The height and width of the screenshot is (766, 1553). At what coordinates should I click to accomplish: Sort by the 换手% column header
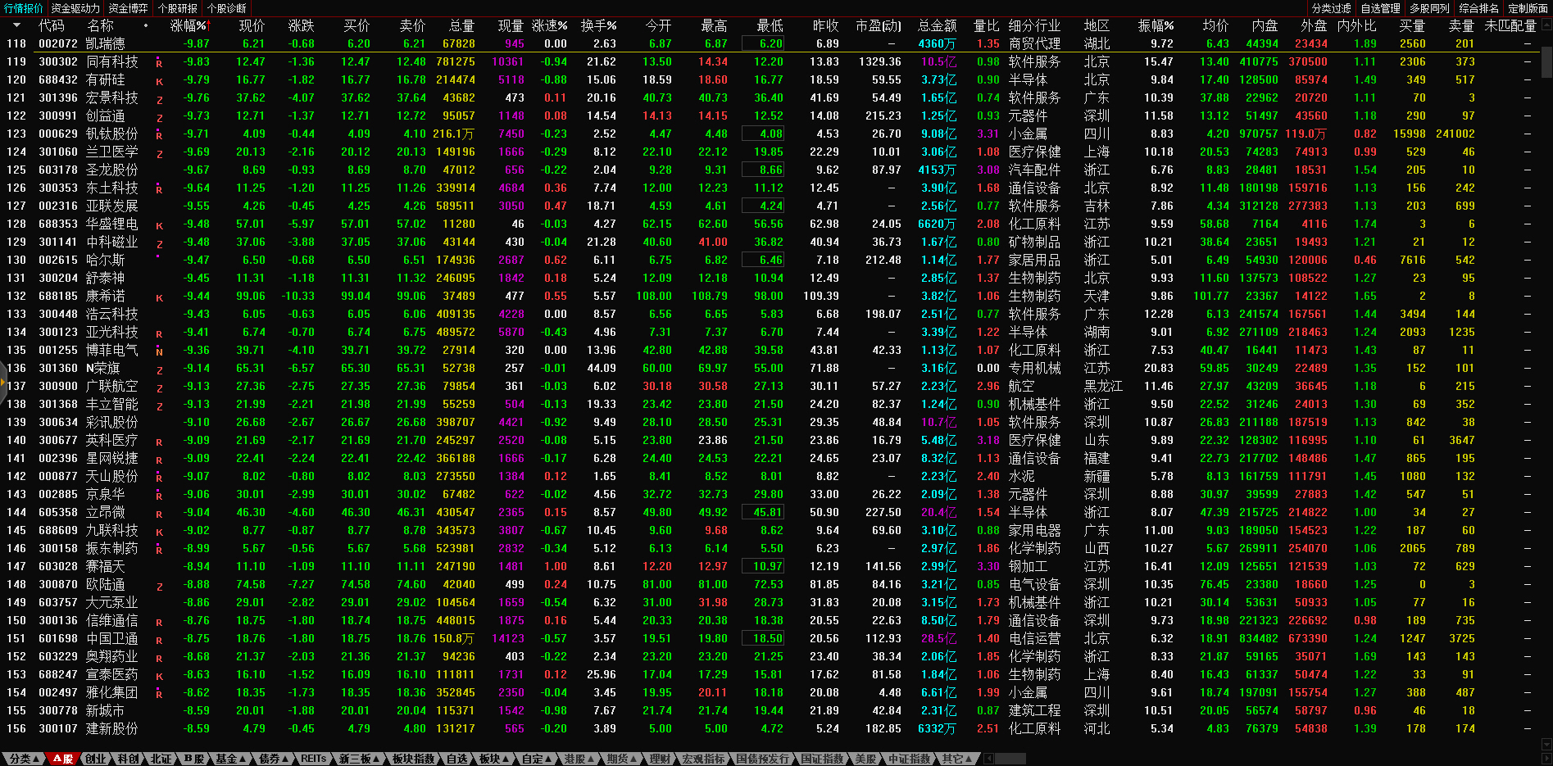pyautogui.click(x=598, y=25)
